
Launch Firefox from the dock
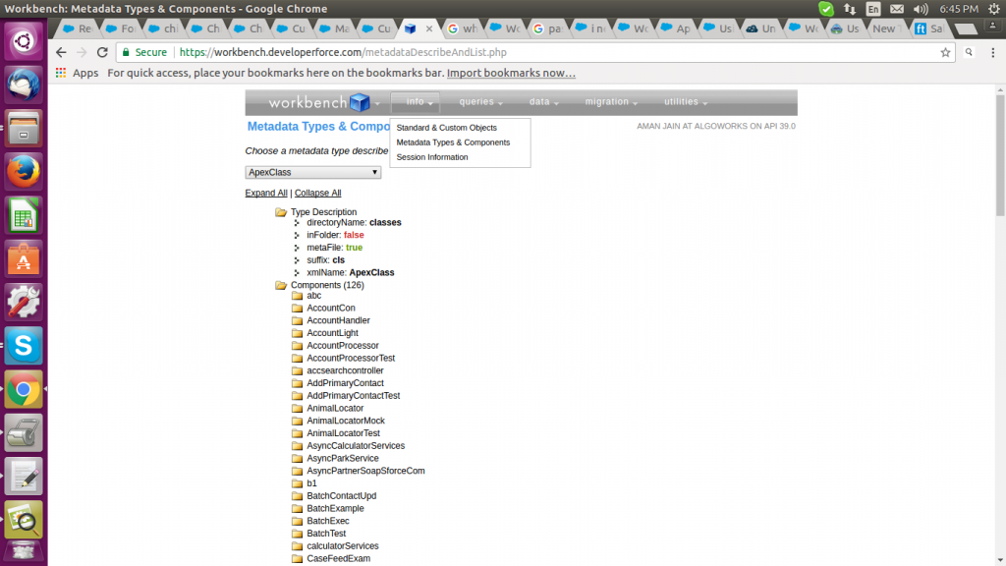(24, 171)
